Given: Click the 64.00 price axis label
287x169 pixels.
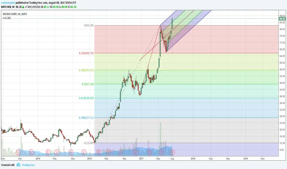Looking at the screenshot, I should point(282,56).
